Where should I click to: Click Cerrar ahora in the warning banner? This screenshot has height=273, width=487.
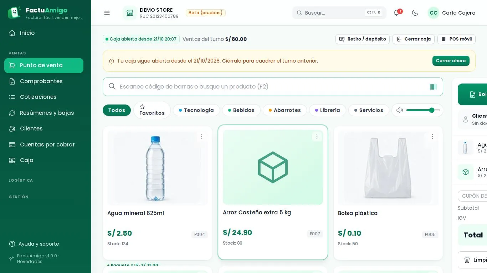click(451, 61)
